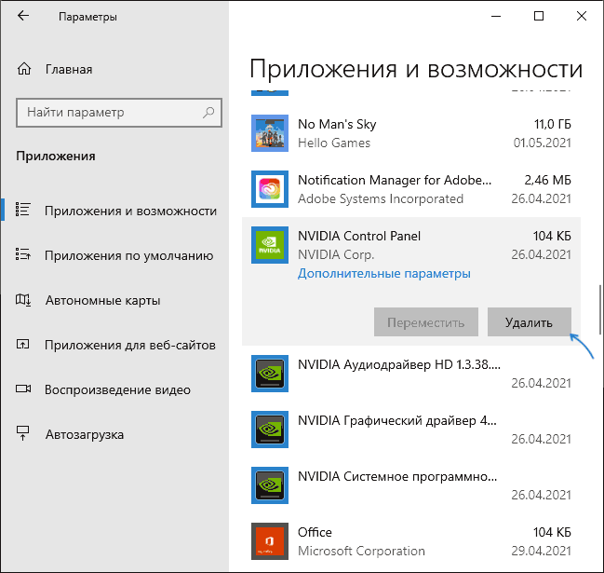Minimize the Параметры window
This screenshot has height=573, width=604.
496,16
